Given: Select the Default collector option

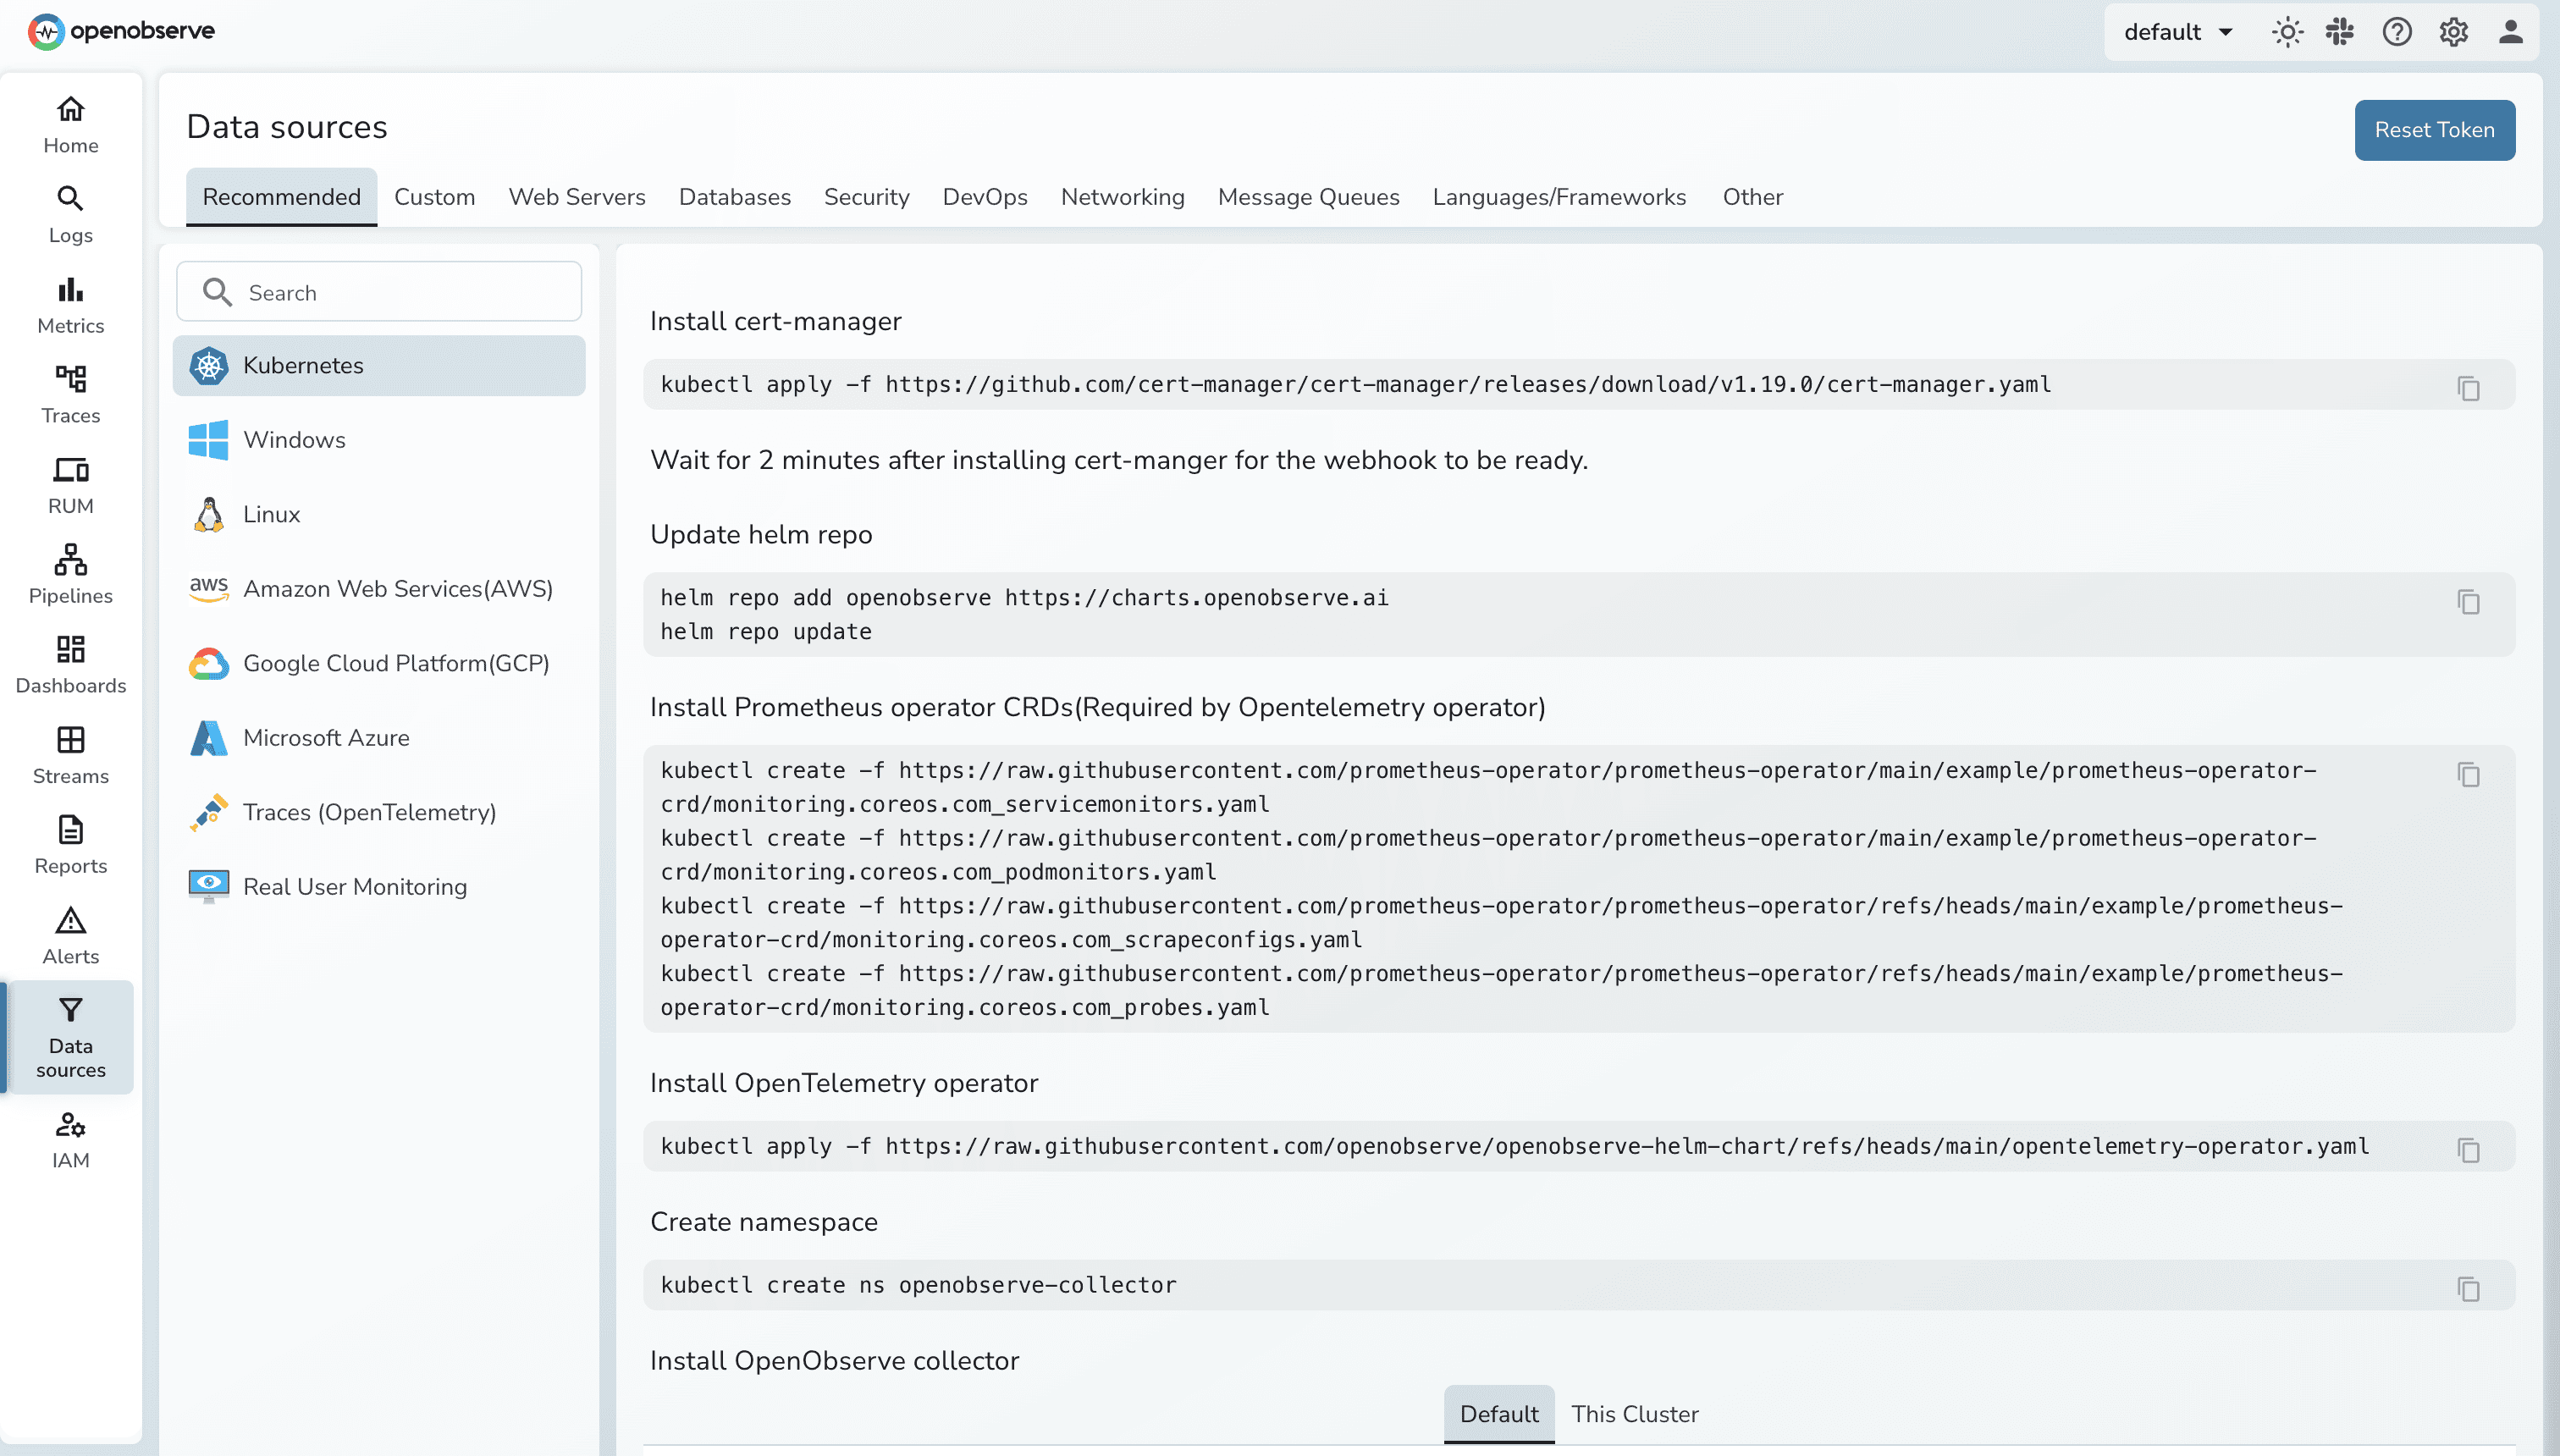Looking at the screenshot, I should [1499, 1413].
